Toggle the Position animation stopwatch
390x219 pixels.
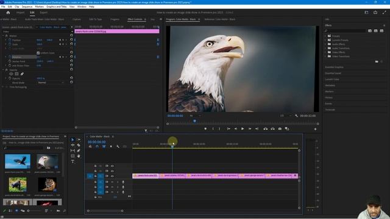(10, 40)
